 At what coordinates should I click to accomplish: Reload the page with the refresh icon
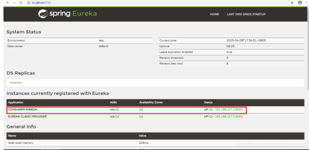21,3
